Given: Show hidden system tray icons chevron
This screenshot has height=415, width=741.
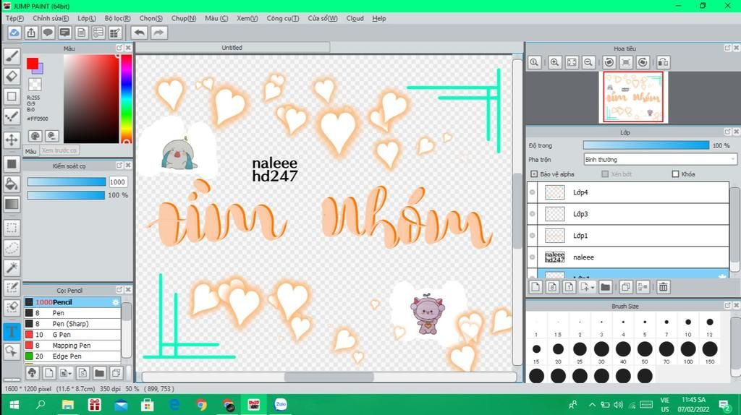Looking at the screenshot, I should pos(592,405).
